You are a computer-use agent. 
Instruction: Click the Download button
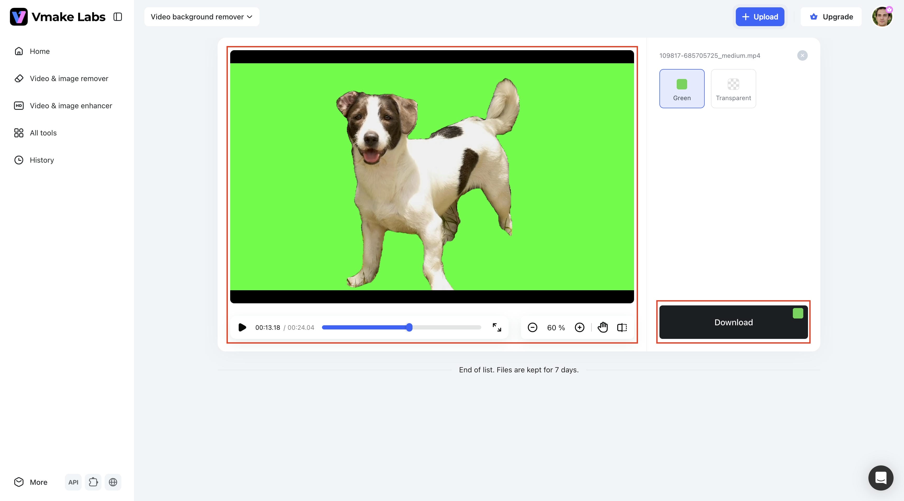click(x=733, y=322)
